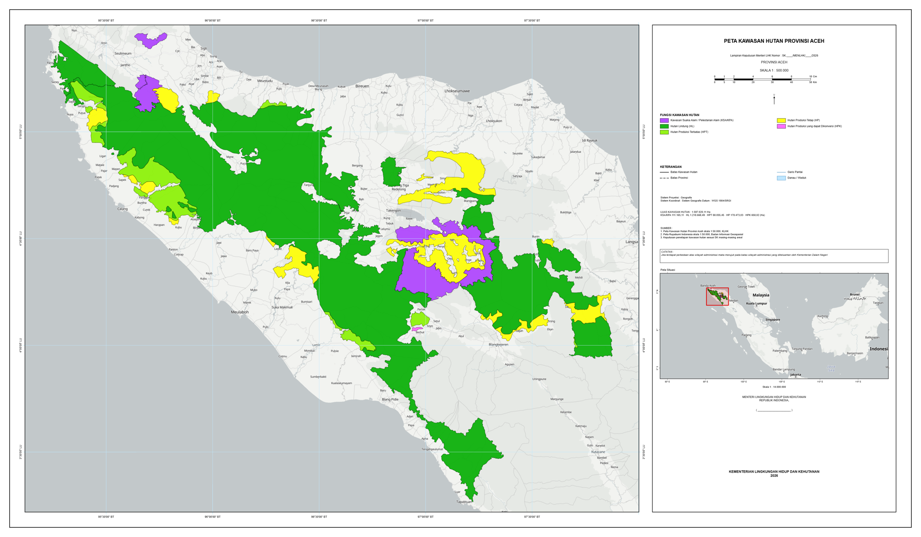The image size is (921, 537).
Task: Click 'Jakarta' in the inset map
Action: (795, 375)
